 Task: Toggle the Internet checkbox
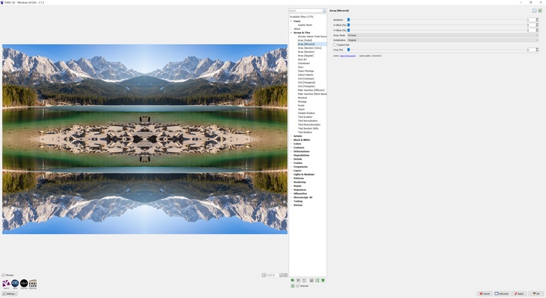pyautogui.click(x=298, y=286)
